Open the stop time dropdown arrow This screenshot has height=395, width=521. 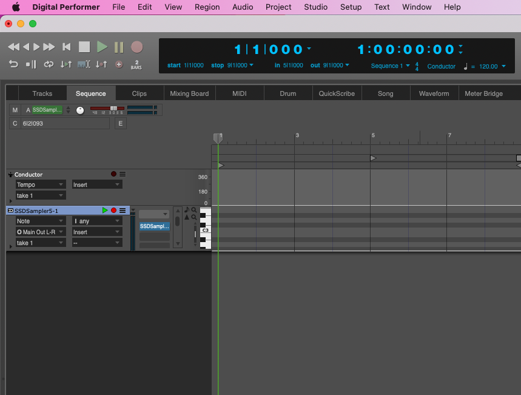(251, 65)
